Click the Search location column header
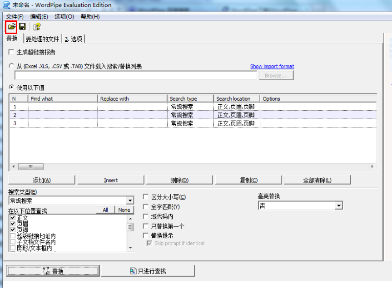The width and height of the screenshot is (392, 288). tap(237, 98)
